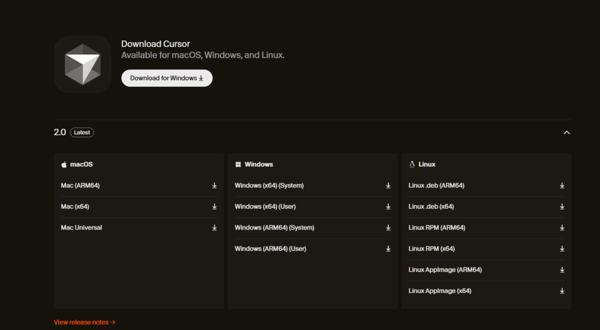Click download icon for Mac (ARM64)
600x330 pixels.
[x=214, y=185]
